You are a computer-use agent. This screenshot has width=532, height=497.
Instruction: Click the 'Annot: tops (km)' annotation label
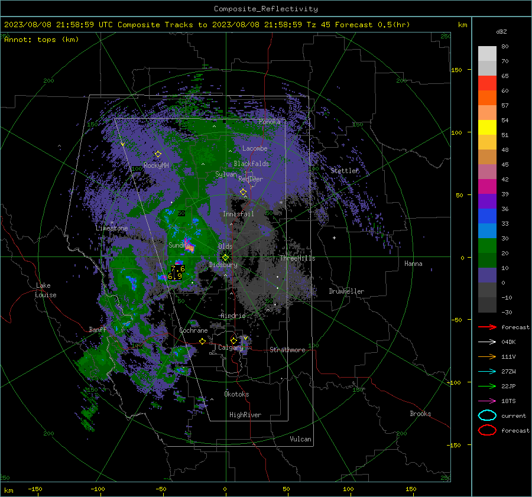click(41, 40)
